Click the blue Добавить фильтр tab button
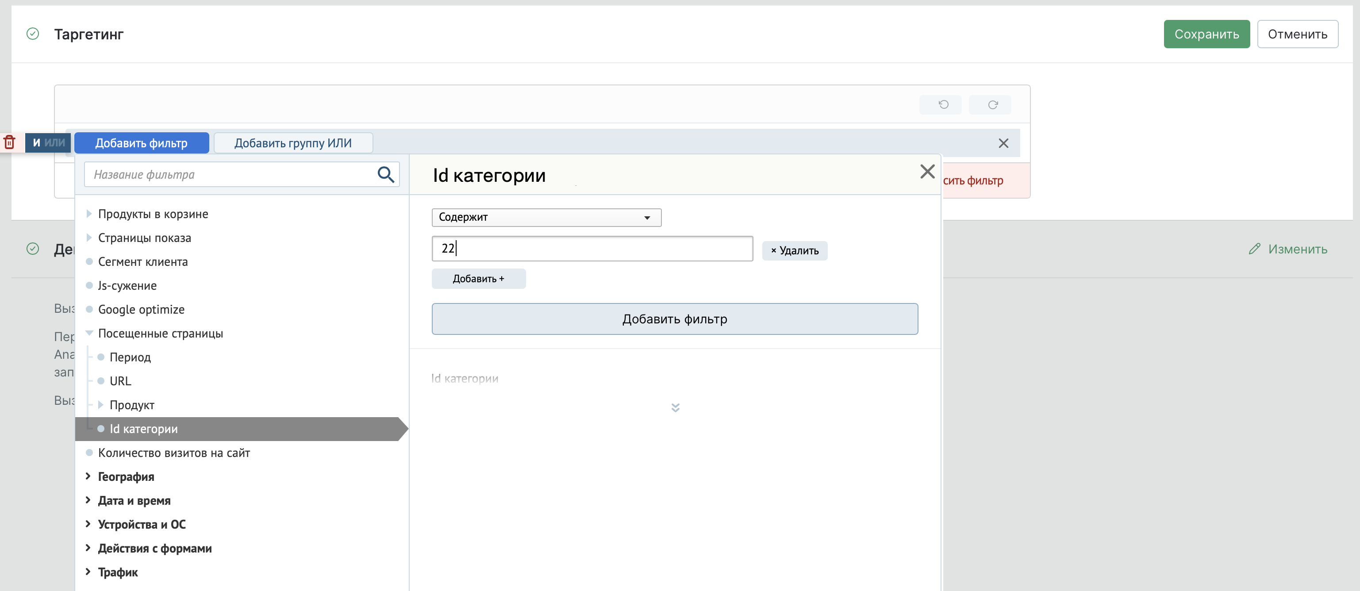 (142, 143)
